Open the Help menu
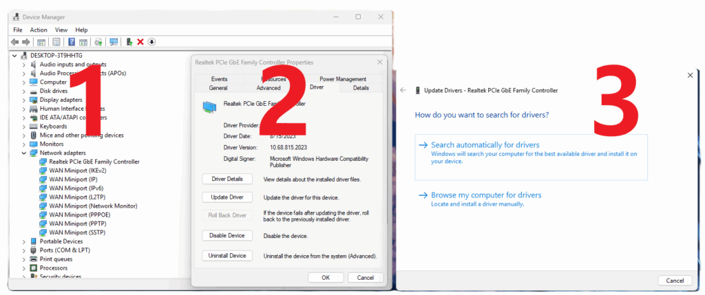705x295 pixels. click(81, 30)
